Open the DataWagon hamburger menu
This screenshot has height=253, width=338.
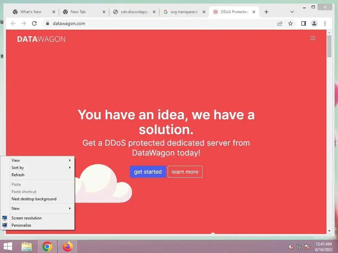pos(313,38)
